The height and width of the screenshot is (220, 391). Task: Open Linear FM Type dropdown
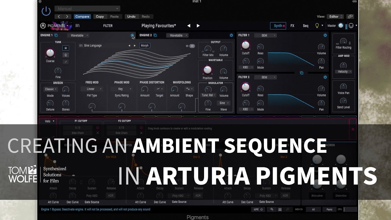(92, 89)
